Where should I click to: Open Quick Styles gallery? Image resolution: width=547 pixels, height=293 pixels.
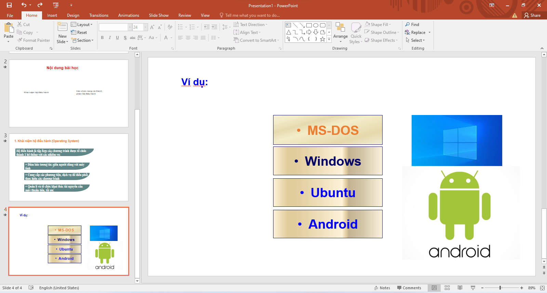[x=356, y=33]
